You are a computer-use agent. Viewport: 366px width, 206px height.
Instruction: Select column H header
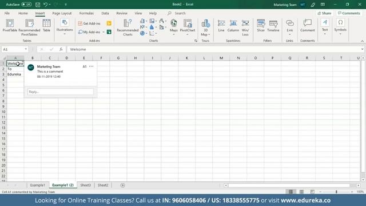pyautogui.click(x=136, y=58)
